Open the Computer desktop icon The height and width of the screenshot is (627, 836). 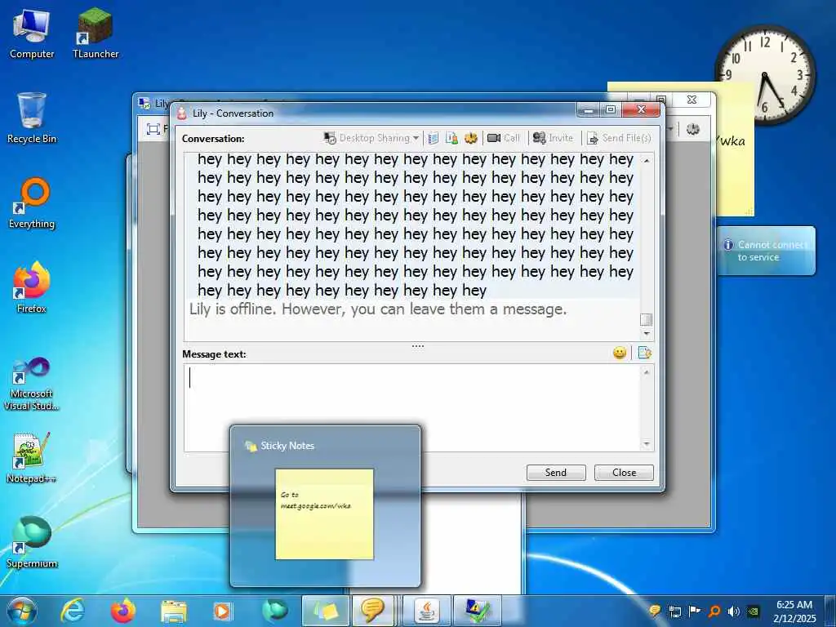point(32,34)
